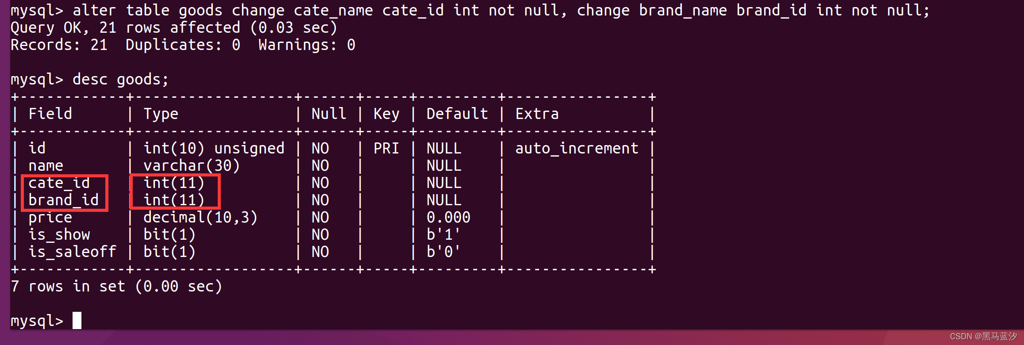Click the Null column header
The image size is (1024, 345).
pos(329,114)
